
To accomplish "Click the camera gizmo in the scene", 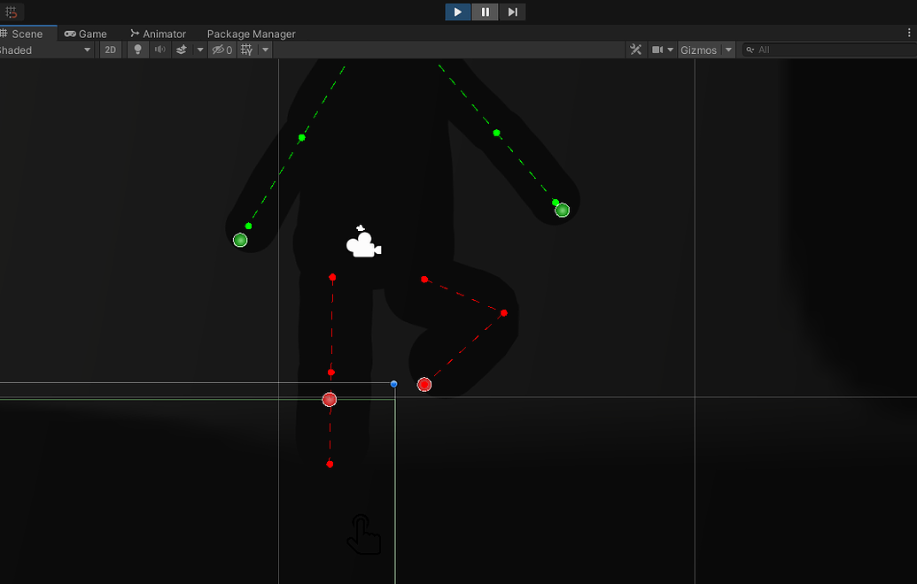I will pyautogui.click(x=365, y=243).
